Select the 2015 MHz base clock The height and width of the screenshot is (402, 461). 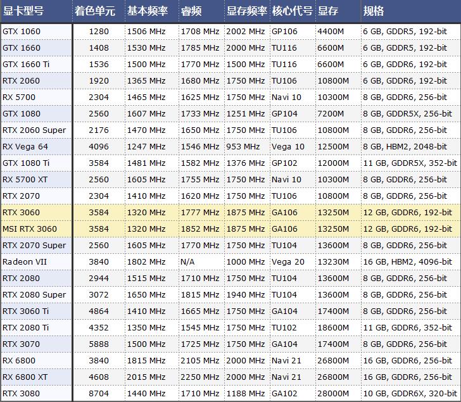[x=146, y=377]
